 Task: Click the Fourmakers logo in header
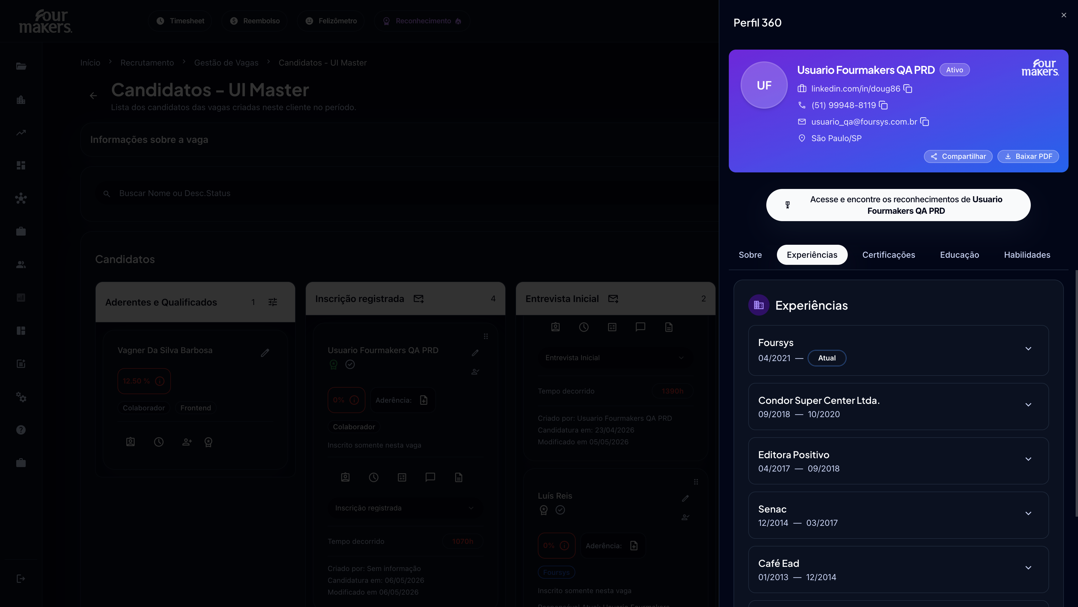click(45, 21)
